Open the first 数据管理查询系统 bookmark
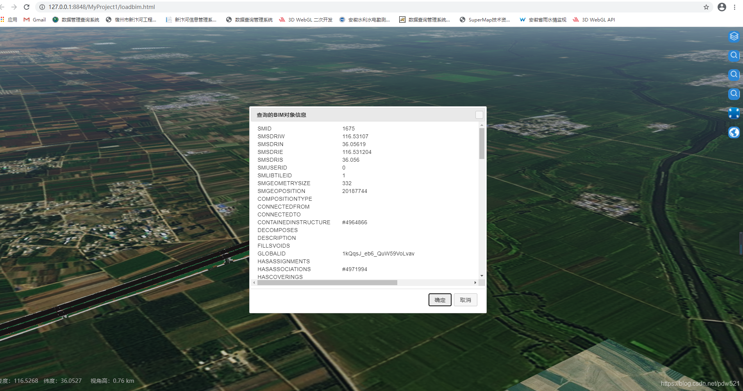The image size is (743, 391). [76, 20]
